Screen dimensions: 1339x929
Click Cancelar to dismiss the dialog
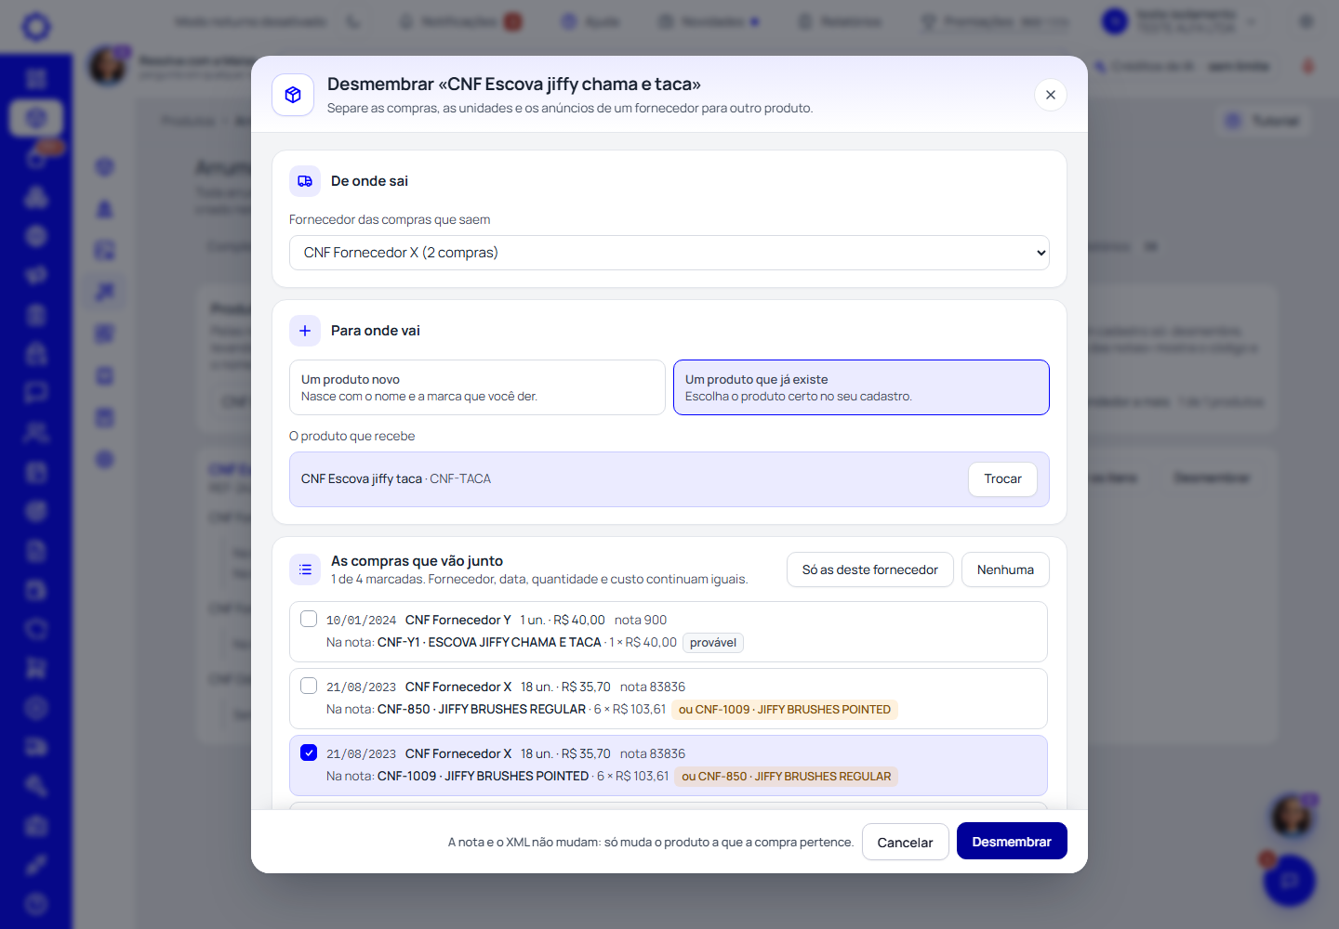tap(905, 842)
